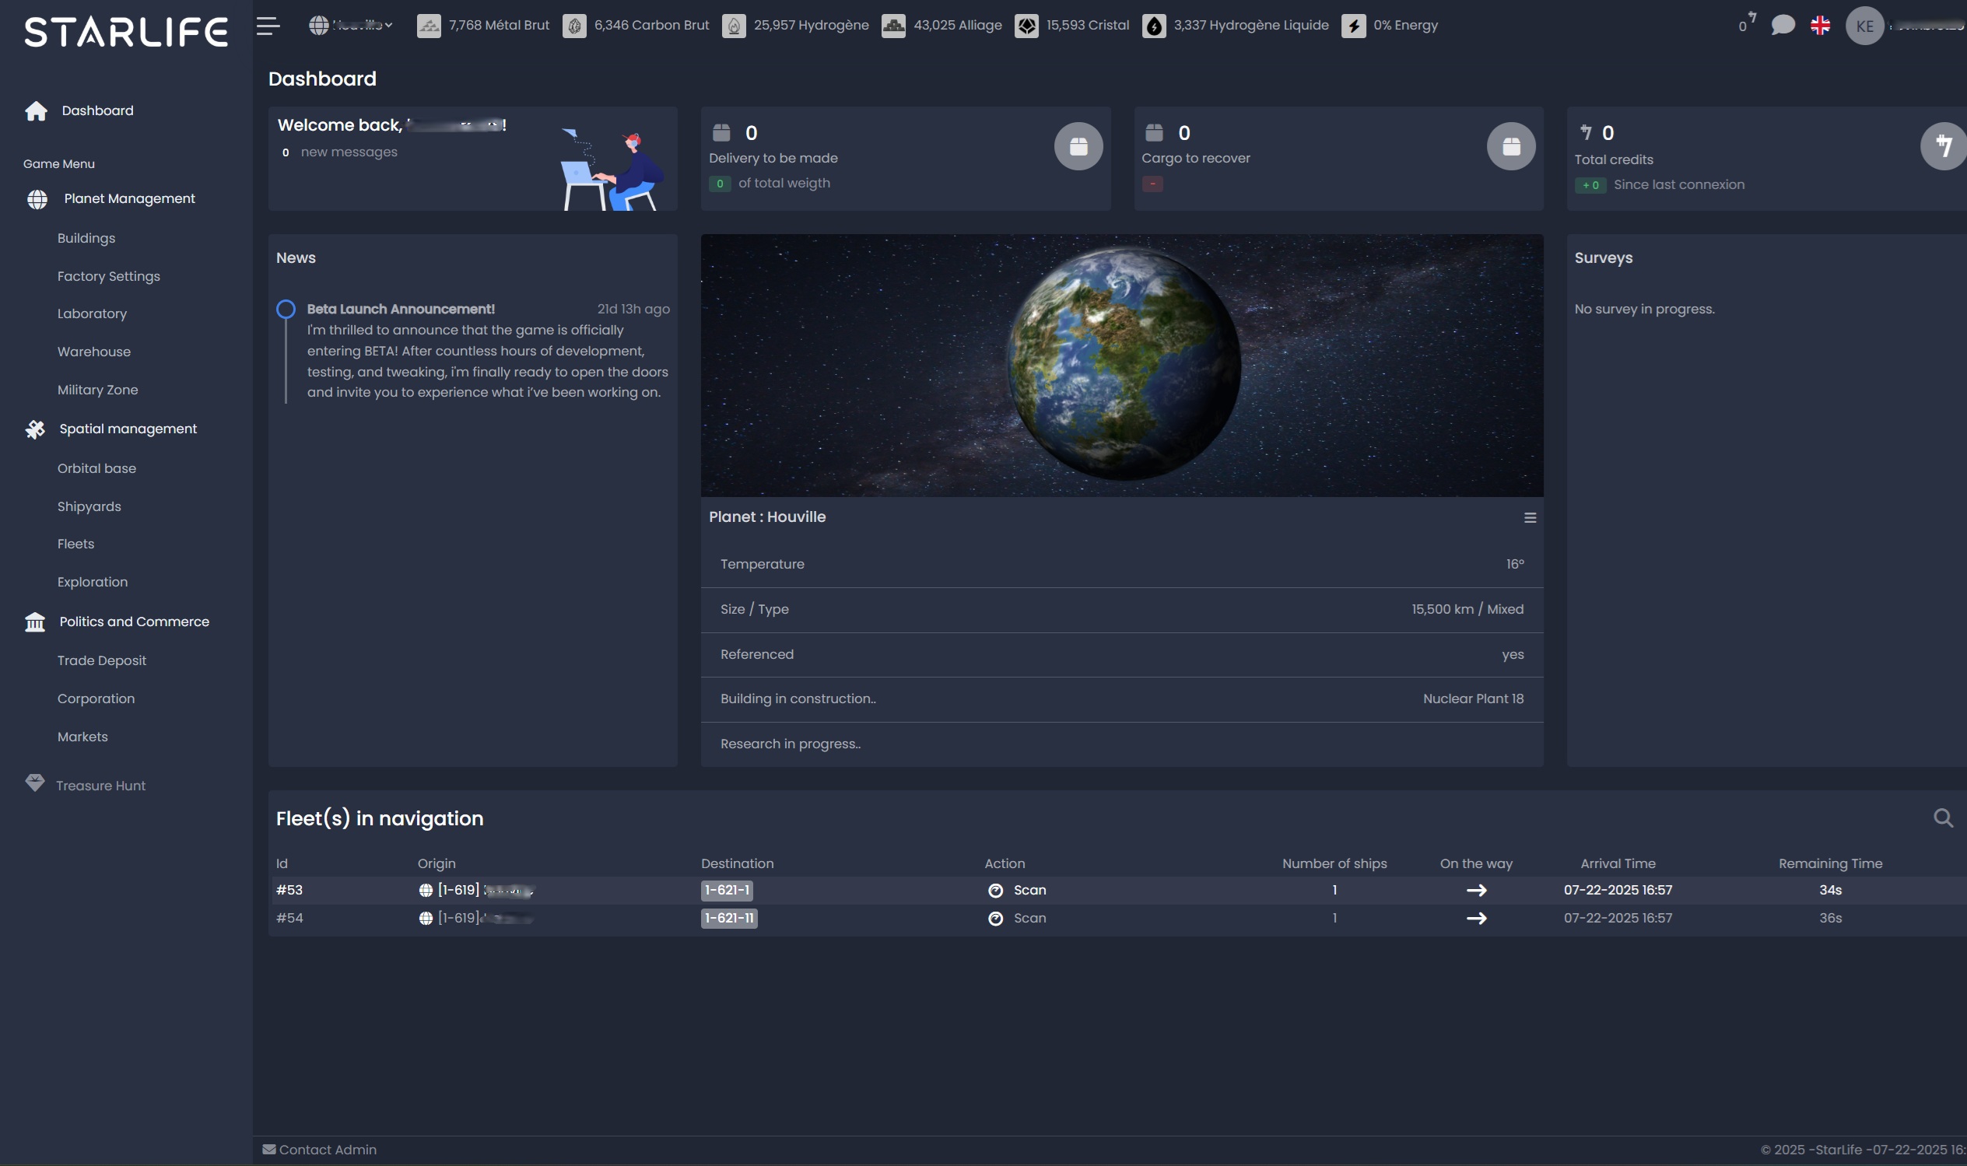
Task: Open Trade Deposit page
Action: click(x=101, y=661)
